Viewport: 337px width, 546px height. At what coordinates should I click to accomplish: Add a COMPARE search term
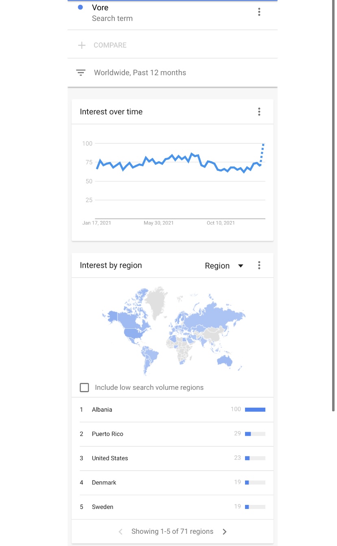pos(110,45)
